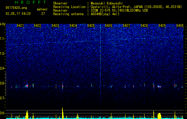
Task: Click the 'Receiving antenna' label
Action: coord(68,14)
